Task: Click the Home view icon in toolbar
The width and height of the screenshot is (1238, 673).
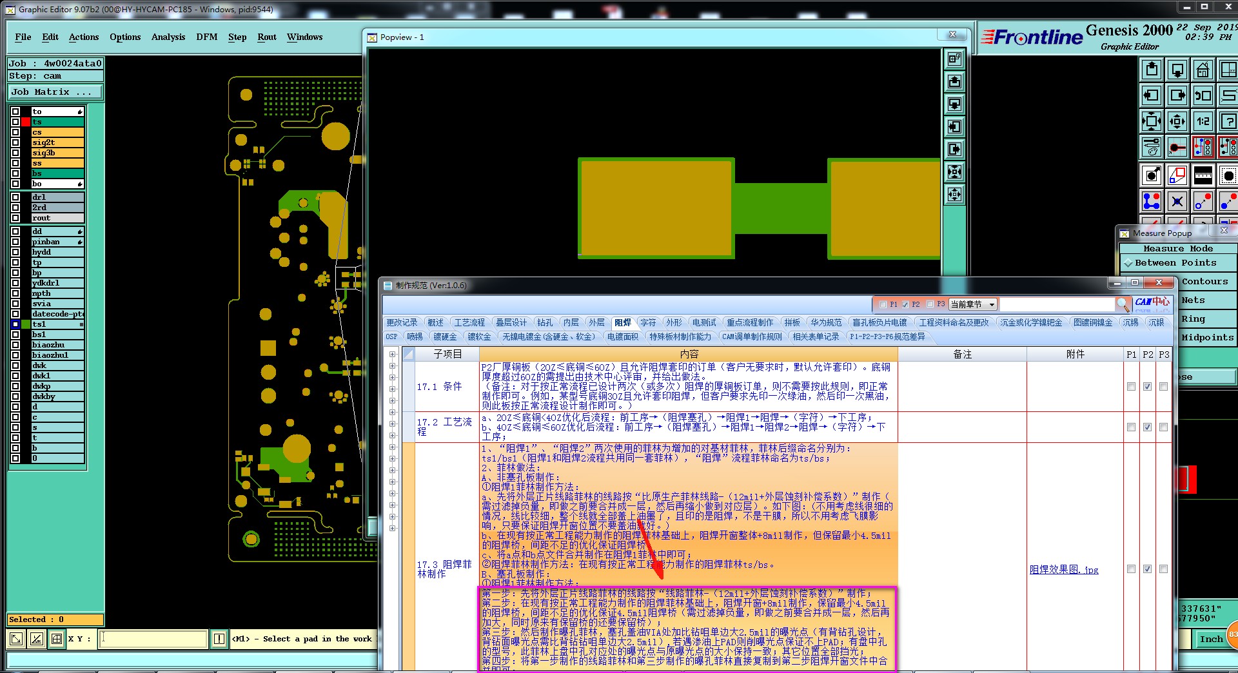Action: [x=1203, y=70]
